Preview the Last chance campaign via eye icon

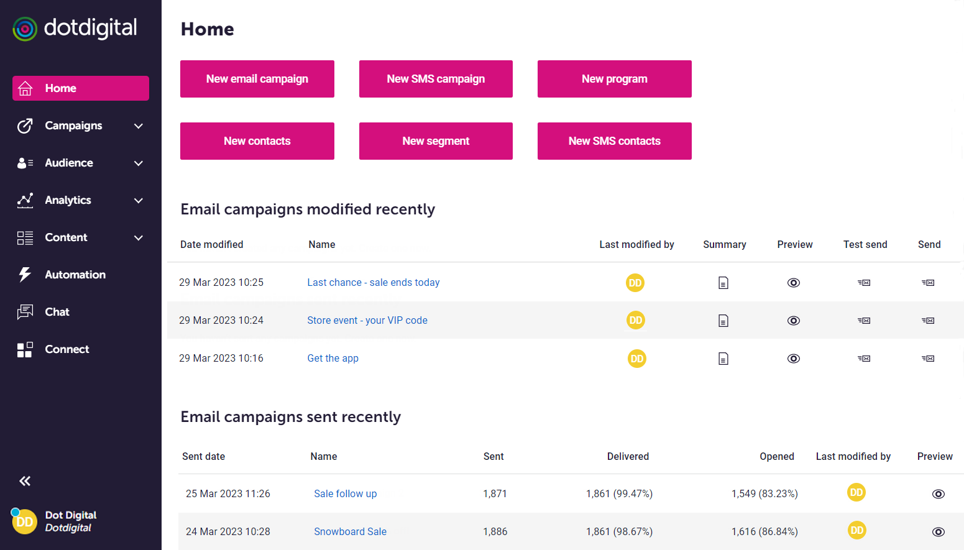(793, 283)
